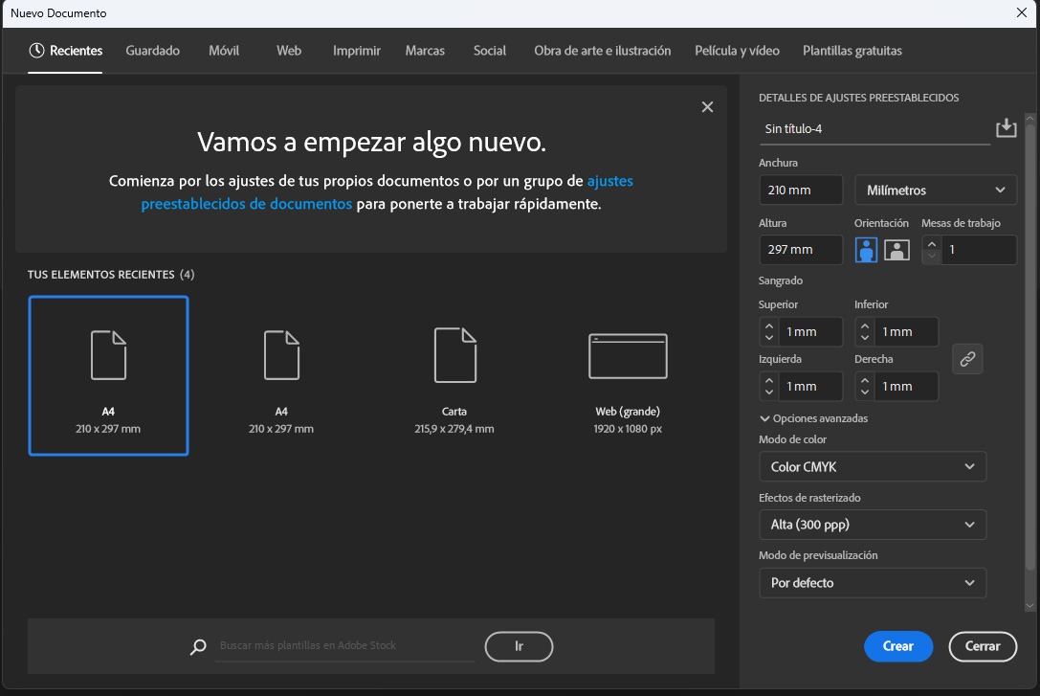Switch to the Imprimir tab
1040x696 pixels.
[x=357, y=51]
